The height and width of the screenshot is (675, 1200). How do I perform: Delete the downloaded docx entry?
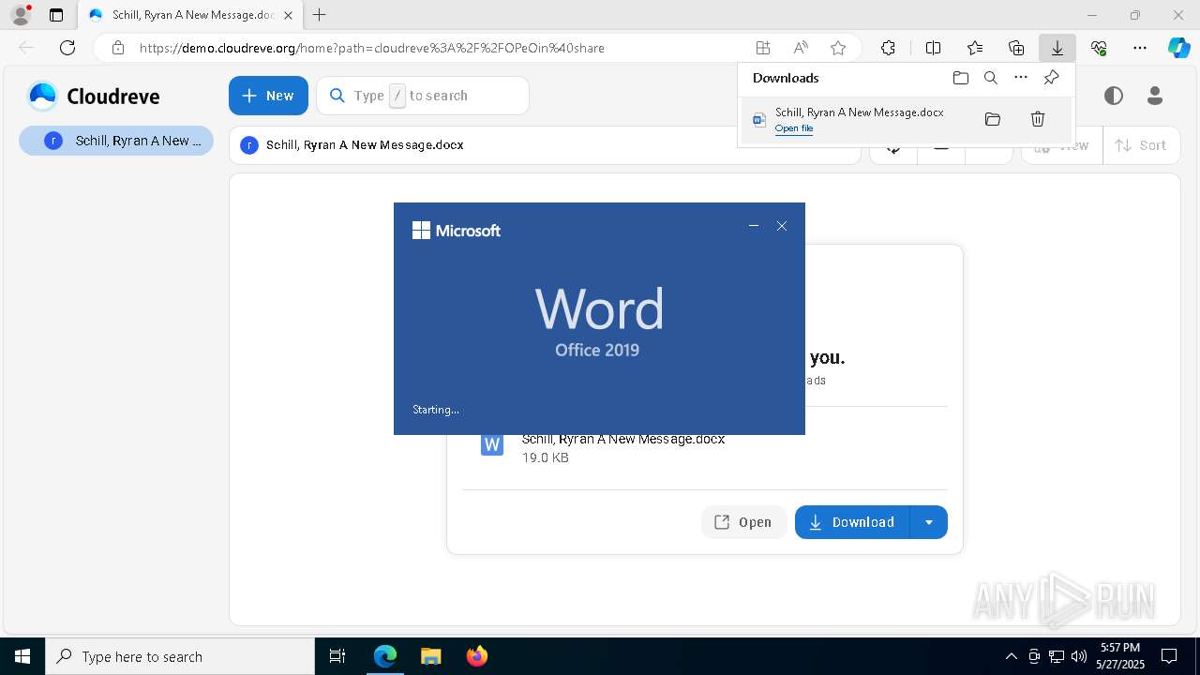pyautogui.click(x=1037, y=119)
